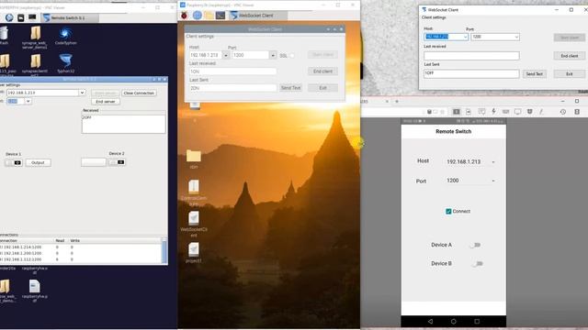Expand Port combo box in Windows WebSocket Client
The width and height of the screenshot is (588, 330).
516,37
